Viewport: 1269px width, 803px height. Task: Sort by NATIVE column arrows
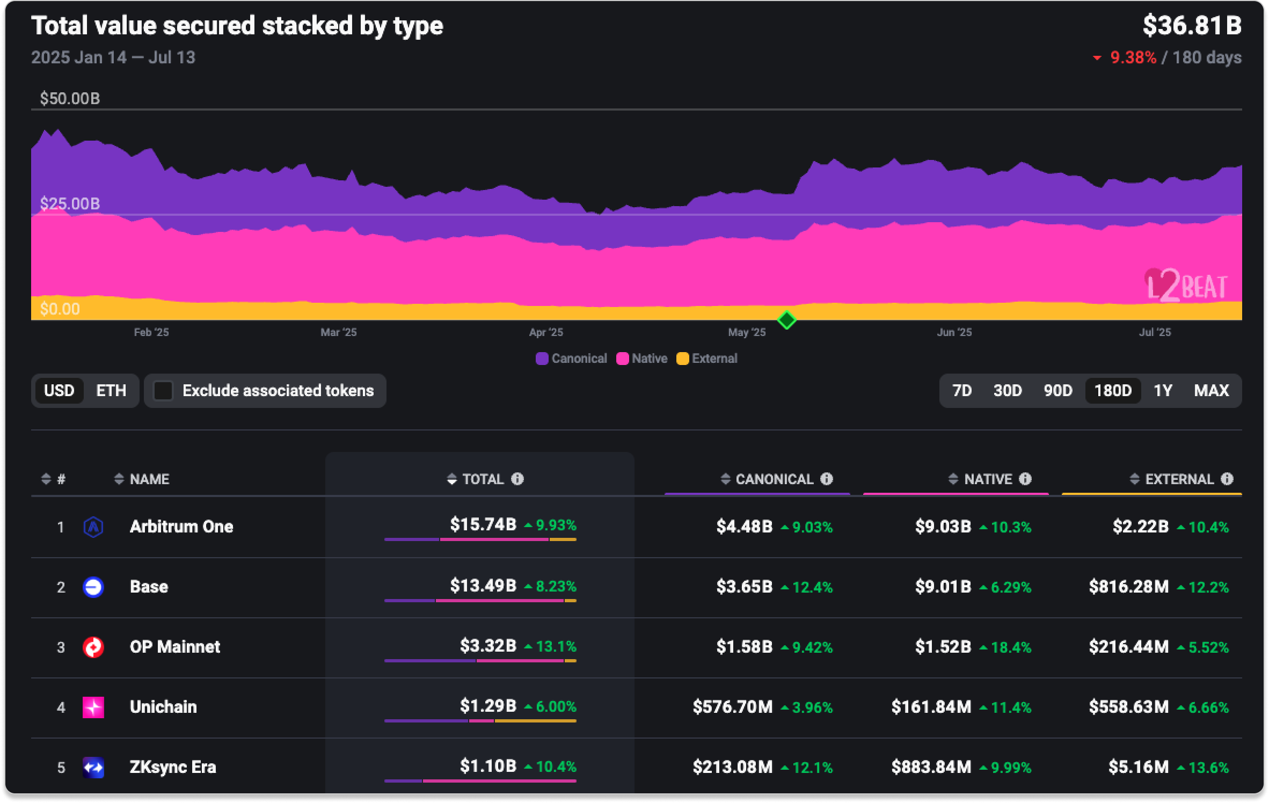(x=953, y=479)
